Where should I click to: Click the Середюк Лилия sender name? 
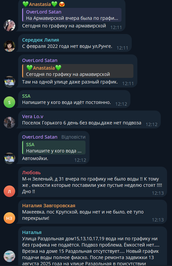pyautogui.click(x=41, y=40)
